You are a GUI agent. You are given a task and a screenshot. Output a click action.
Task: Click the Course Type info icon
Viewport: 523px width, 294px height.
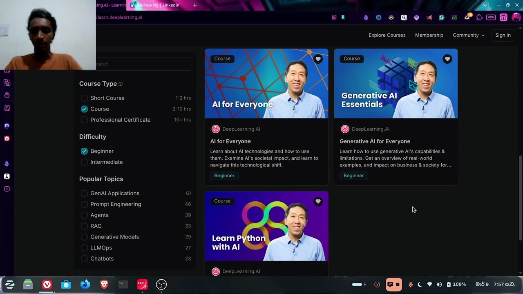(121, 84)
